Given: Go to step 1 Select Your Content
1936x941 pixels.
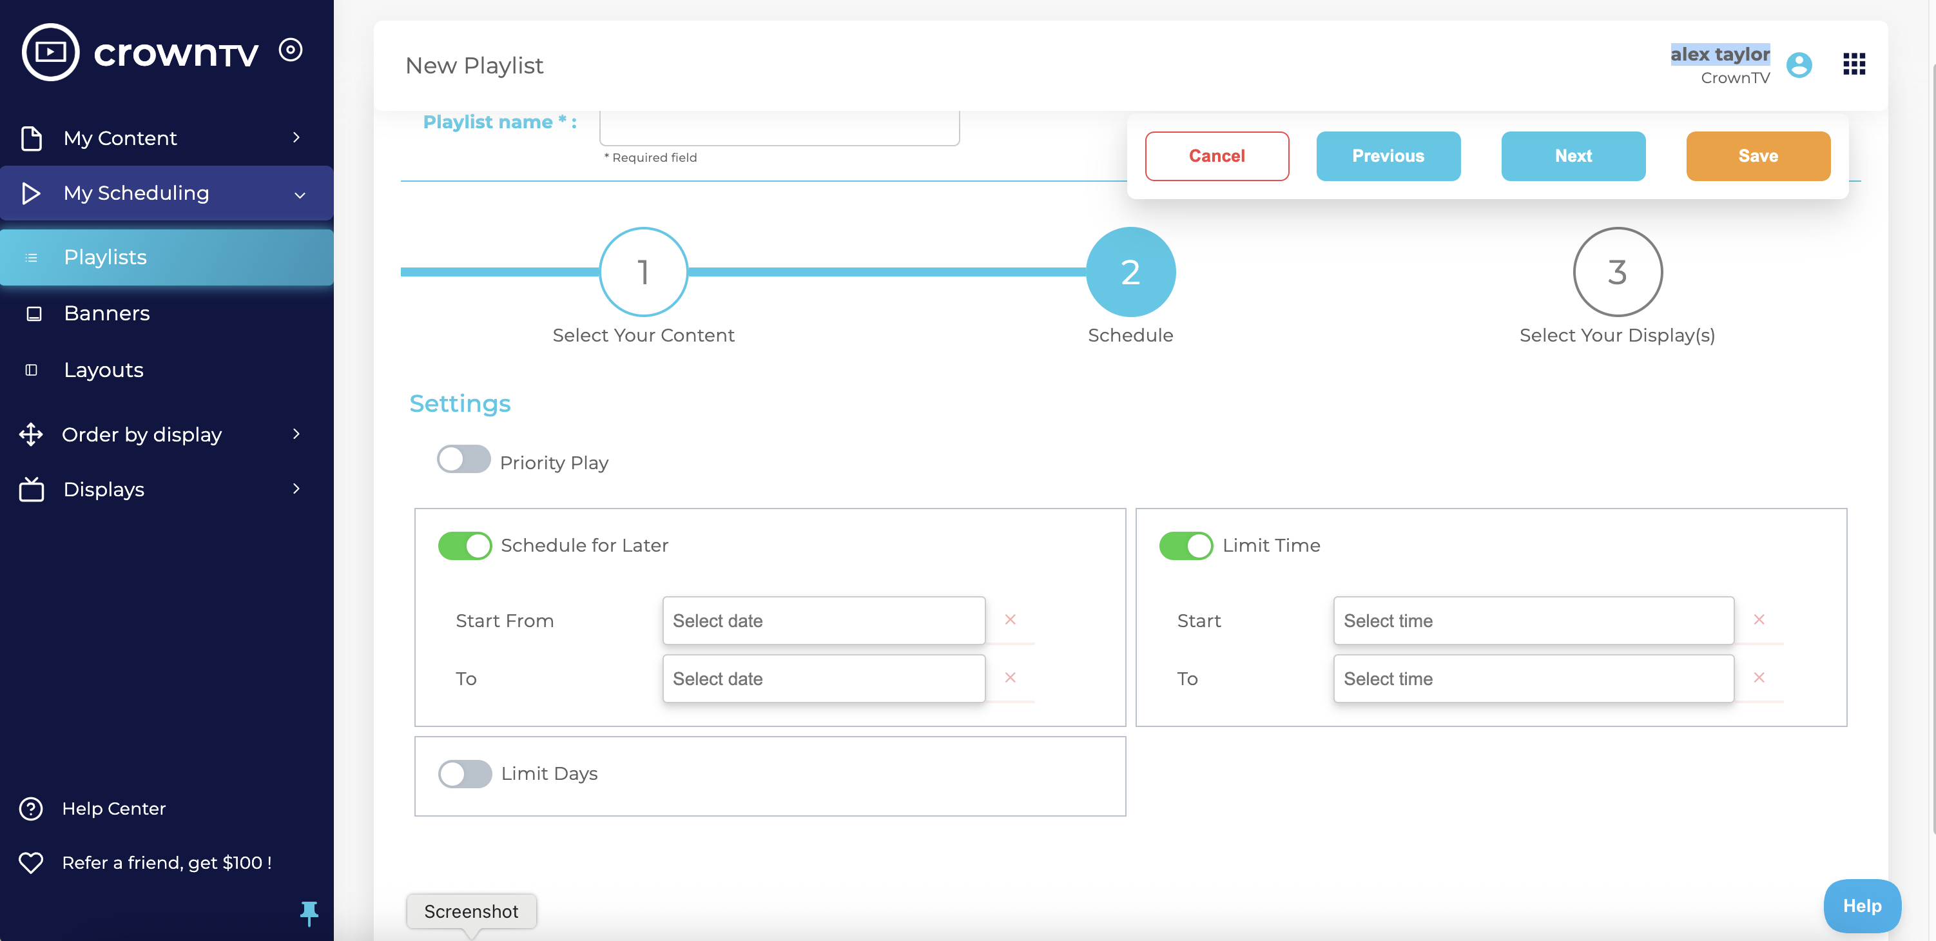Looking at the screenshot, I should (643, 272).
